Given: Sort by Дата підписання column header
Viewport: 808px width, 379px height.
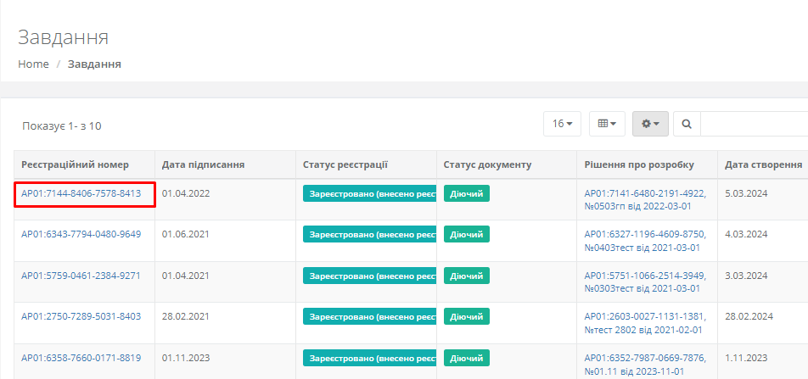Looking at the screenshot, I should [204, 164].
